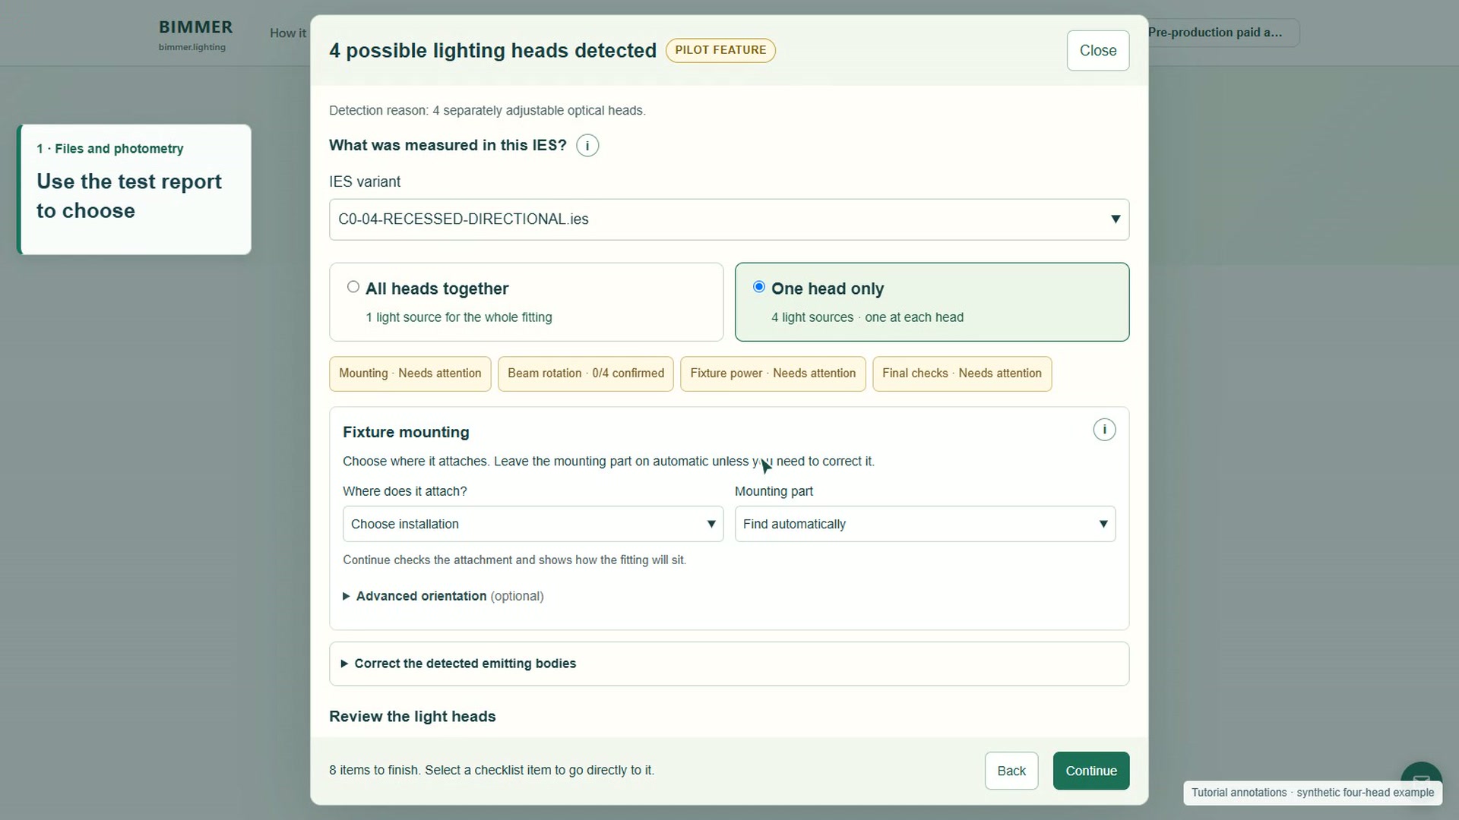The height and width of the screenshot is (820, 1459).
Task: Jump to Mounting checklist item
Action: tap(410, 374)
